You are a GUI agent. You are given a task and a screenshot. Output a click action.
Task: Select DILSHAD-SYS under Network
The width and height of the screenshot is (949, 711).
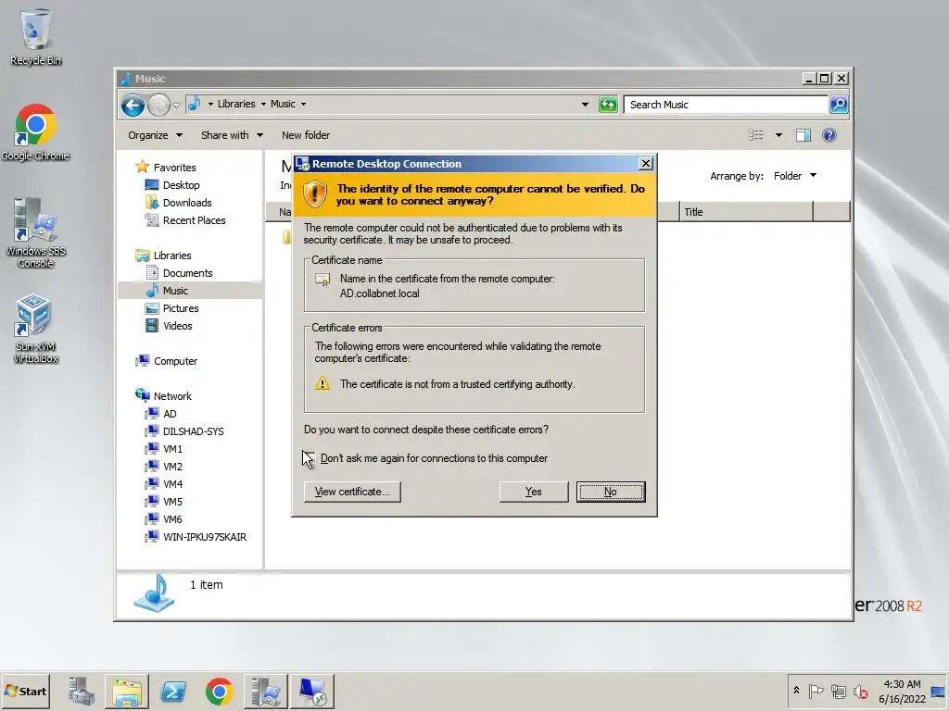(x=193, y=431)
